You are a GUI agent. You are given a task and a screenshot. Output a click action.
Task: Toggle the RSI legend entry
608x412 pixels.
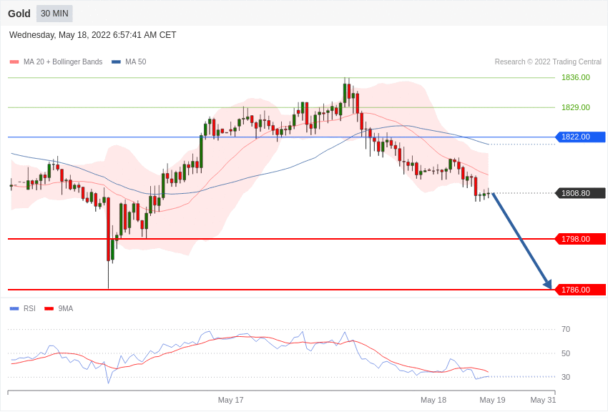coord(22,308)
